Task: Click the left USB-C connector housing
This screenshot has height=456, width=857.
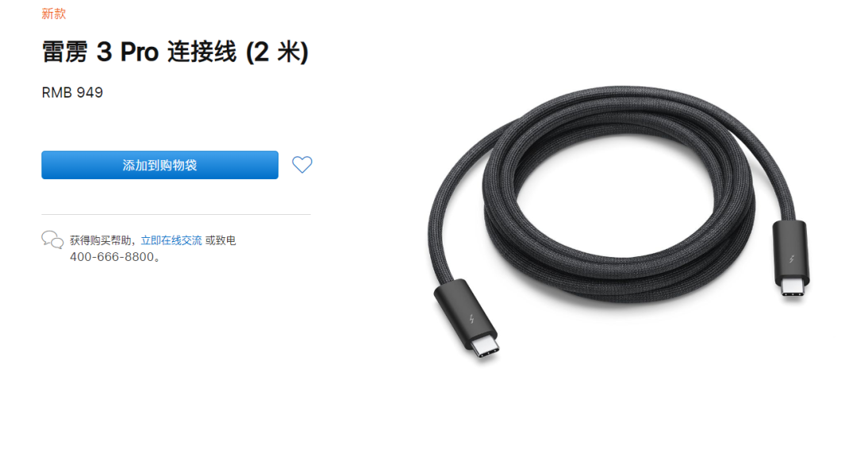Action: pos(464,313)
